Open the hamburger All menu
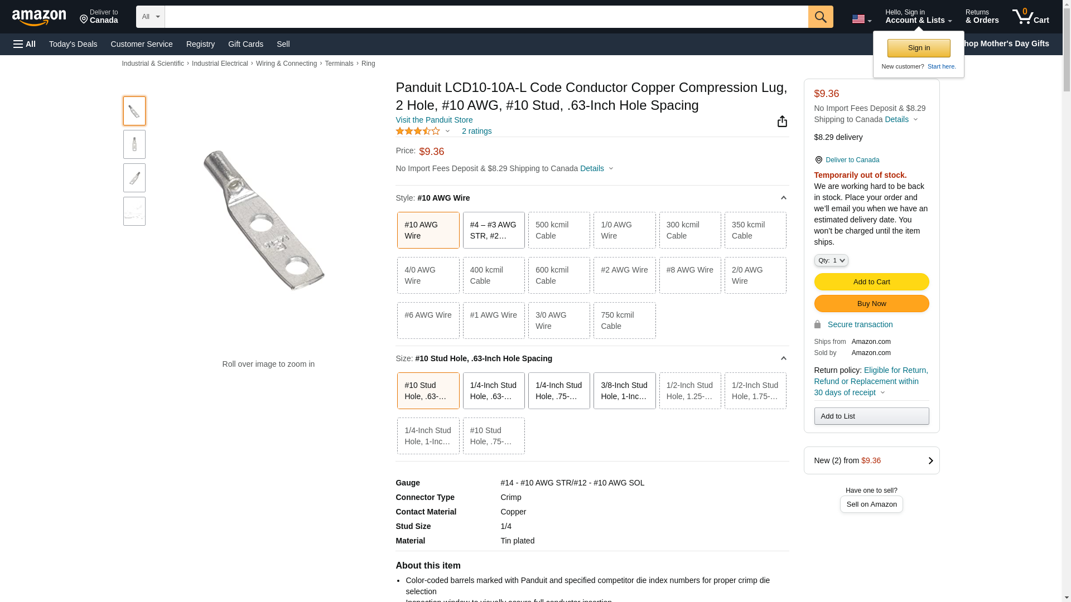Image resolution: width=1071 pixels, height=602 pixels. 25,44
